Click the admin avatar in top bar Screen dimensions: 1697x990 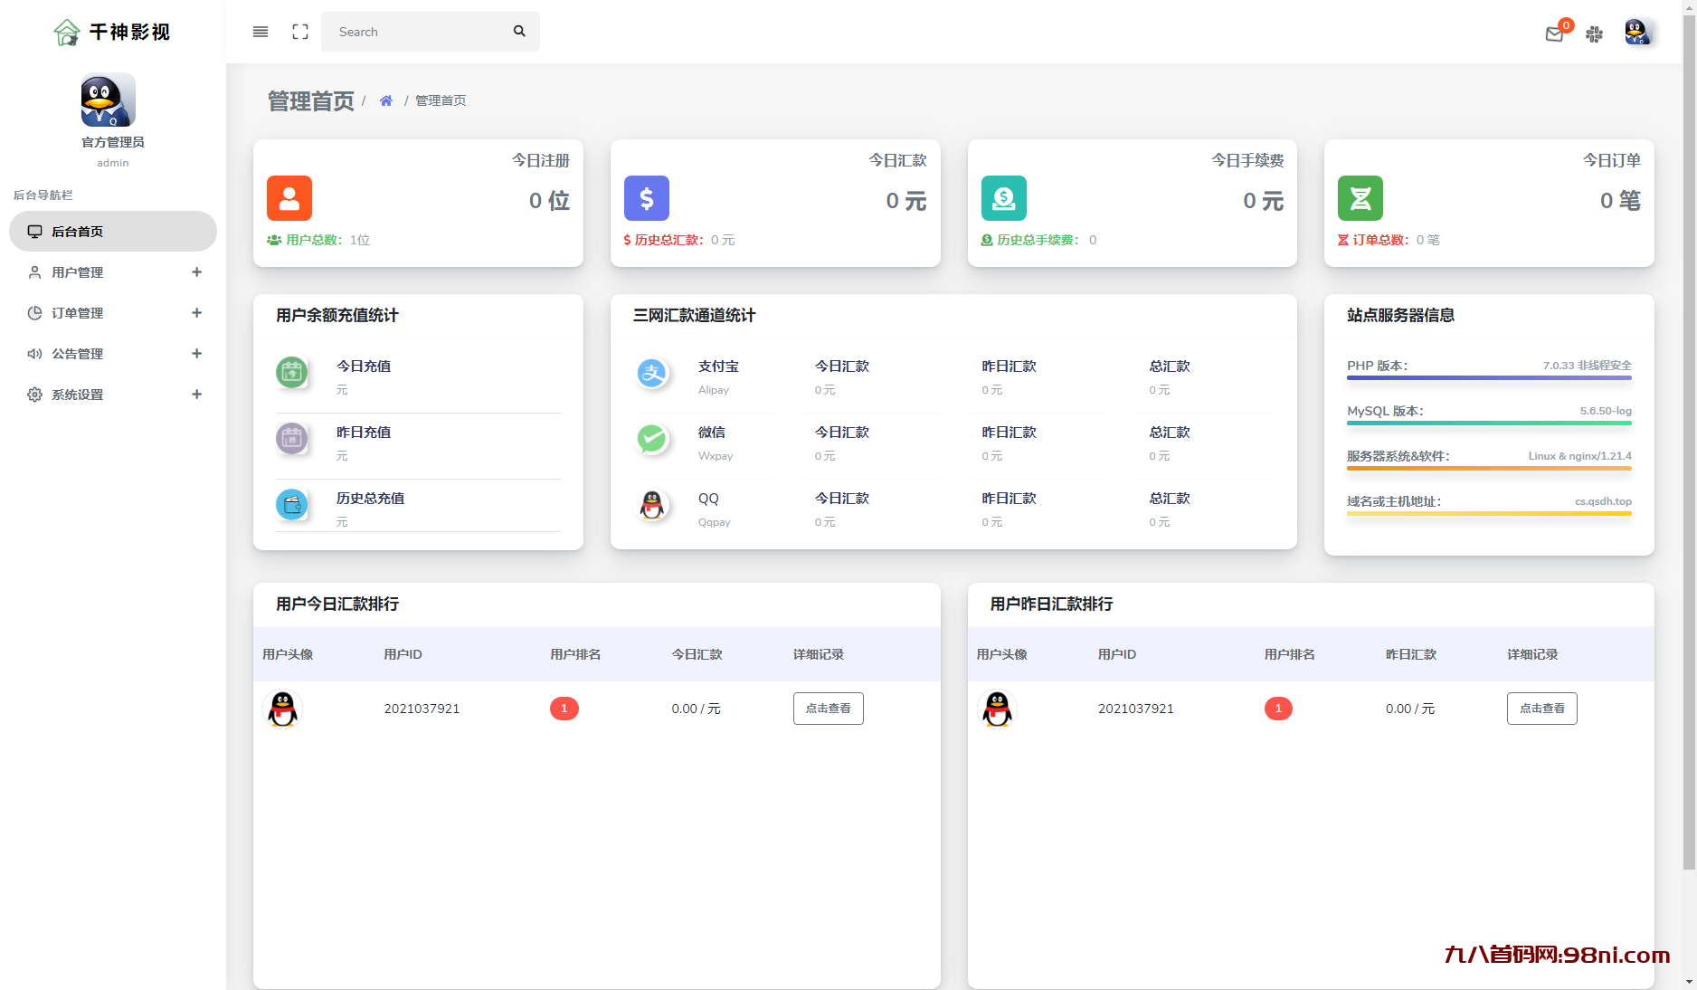pyautogui.click(x=1636, y=33)
